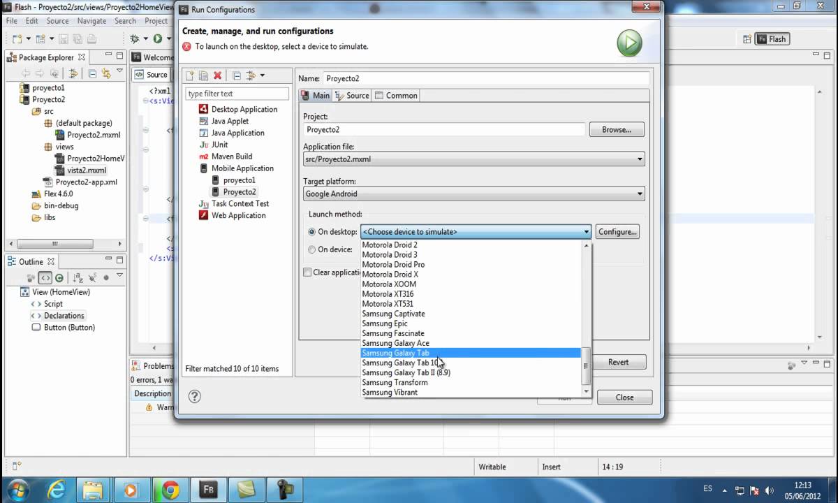The height and width of the screenshot is (503, 838).
Task: Open Flash Builder from the Windows taskbar
Action: click(207, 489)
